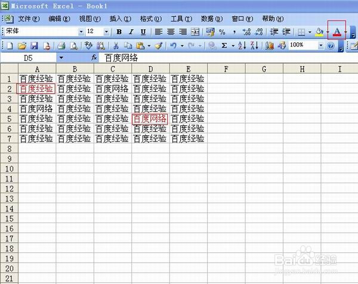Merge and center the selected cells
Image resolution: width=358 pixels, height=284 pixels.
coord(195,32)
